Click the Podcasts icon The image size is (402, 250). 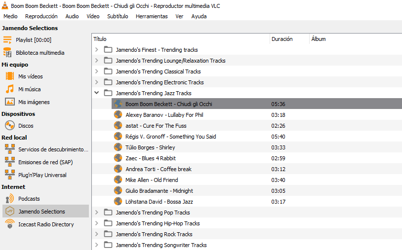[x=10, y=199]
